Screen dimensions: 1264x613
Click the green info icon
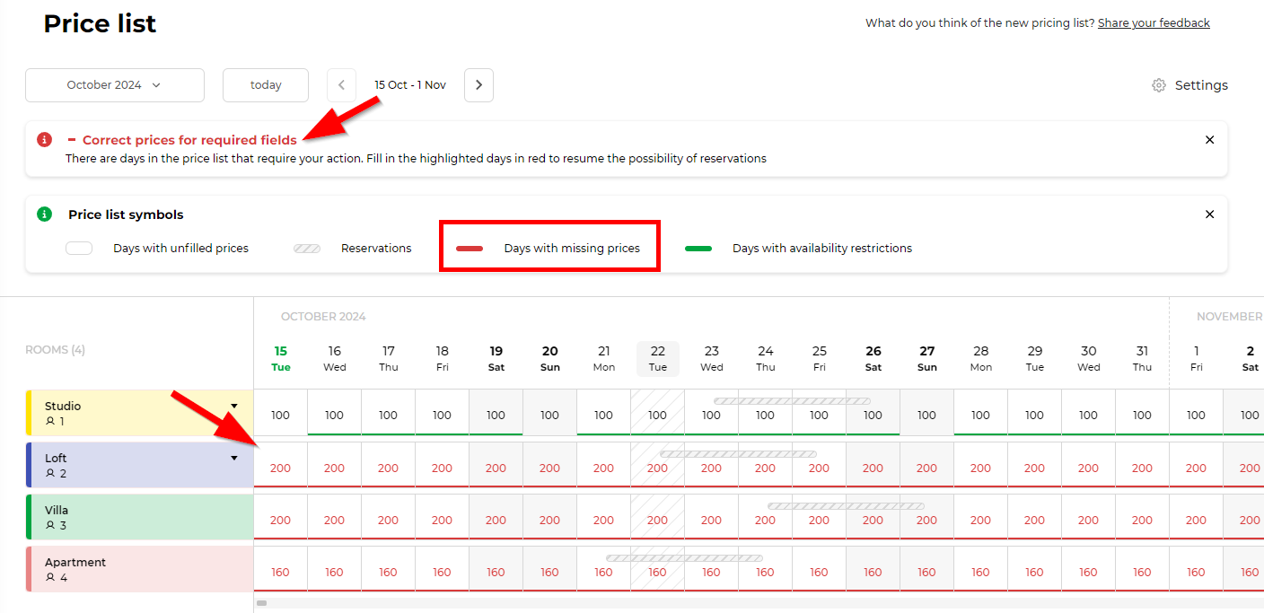44,215
